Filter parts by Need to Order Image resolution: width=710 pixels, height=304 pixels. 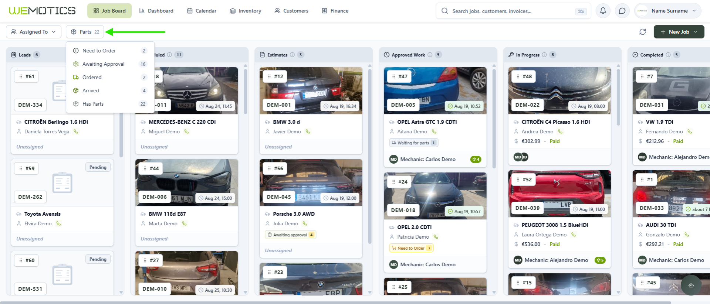110,51
